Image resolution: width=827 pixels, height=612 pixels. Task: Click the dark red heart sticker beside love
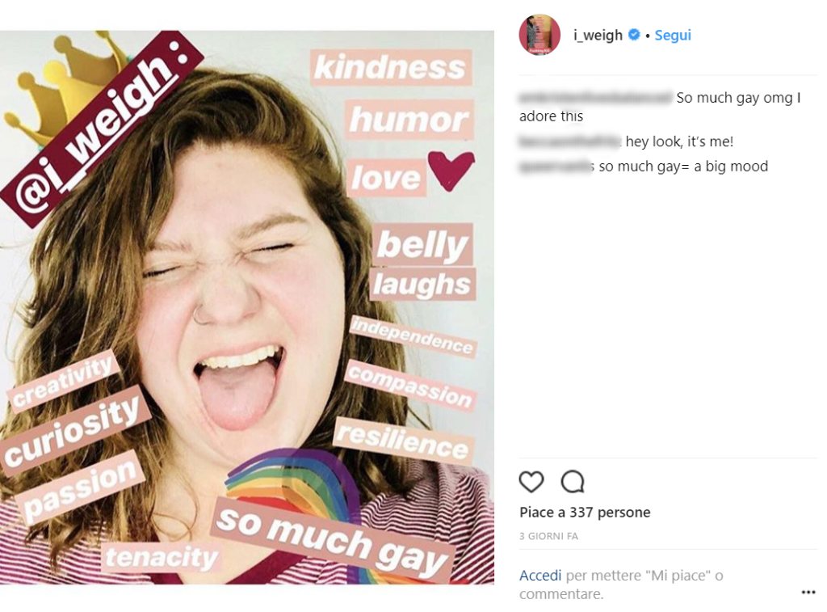point(451,170)
